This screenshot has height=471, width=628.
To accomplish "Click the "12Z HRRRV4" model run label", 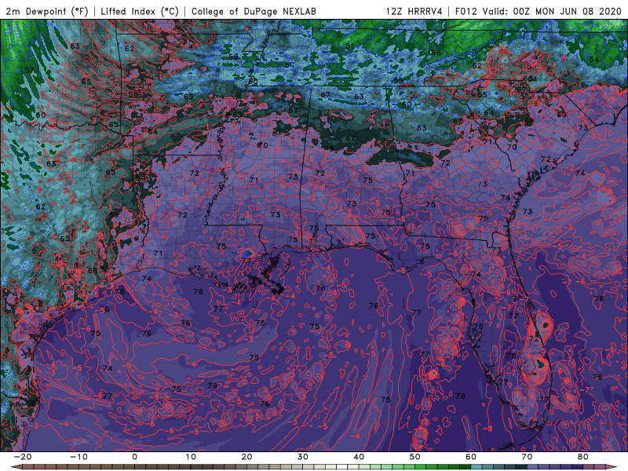I will click(414, 11).
